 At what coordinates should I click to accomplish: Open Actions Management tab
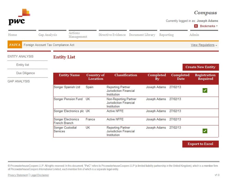coord(78,35)
